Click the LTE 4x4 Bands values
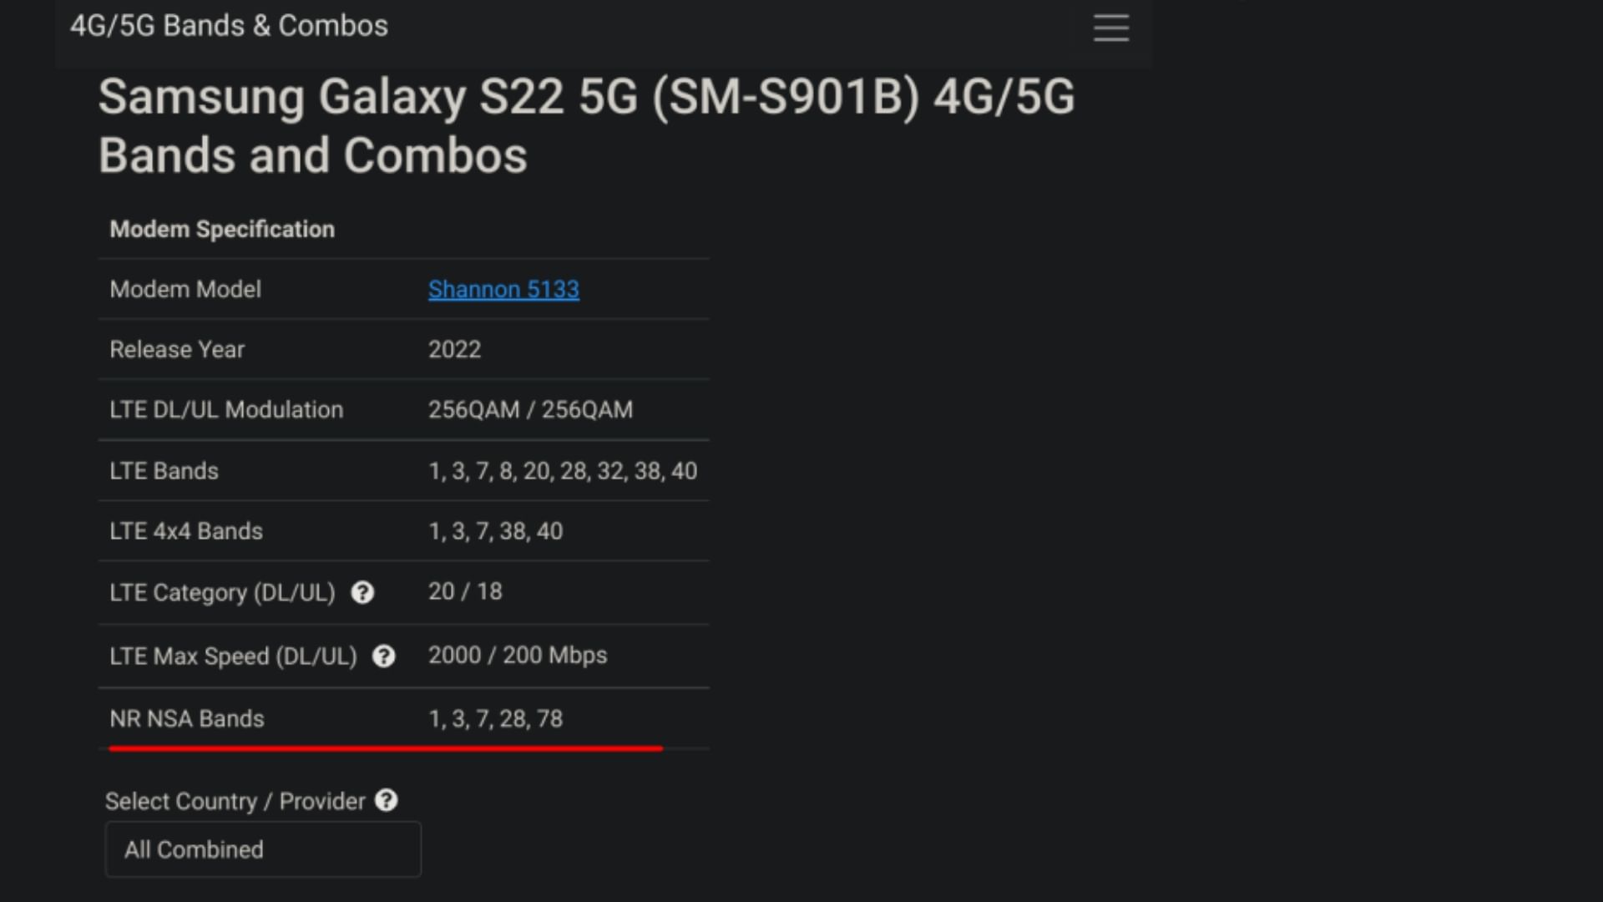The height and width of the screenshot is (902, 1603). (x=495, y=531)
